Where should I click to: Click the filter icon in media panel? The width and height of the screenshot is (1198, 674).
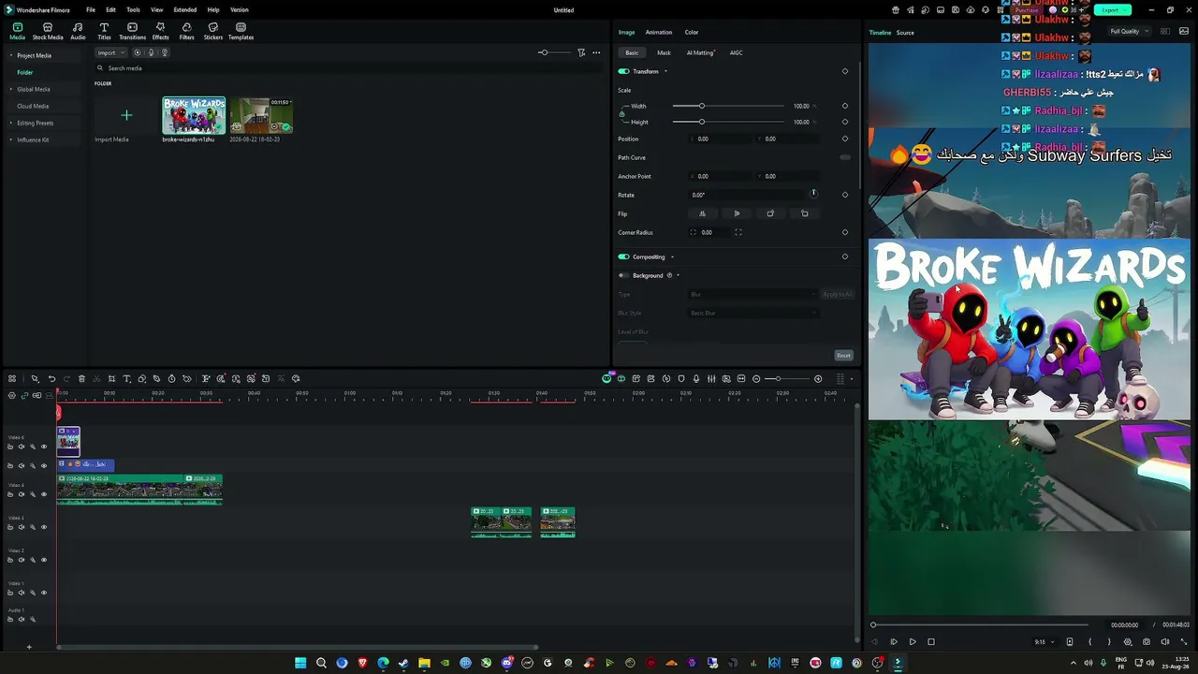(581, 52)
